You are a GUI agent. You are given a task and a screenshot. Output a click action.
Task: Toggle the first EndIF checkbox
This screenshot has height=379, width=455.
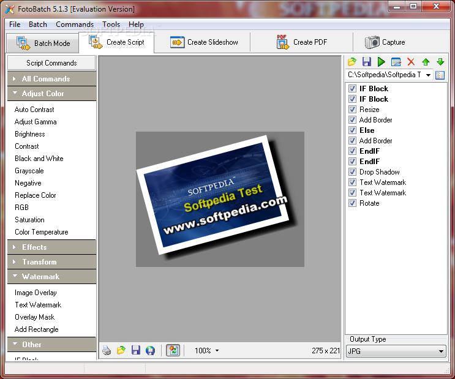352,151
